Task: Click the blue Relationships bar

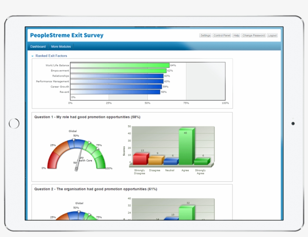Action: click(x=116, y=76)
